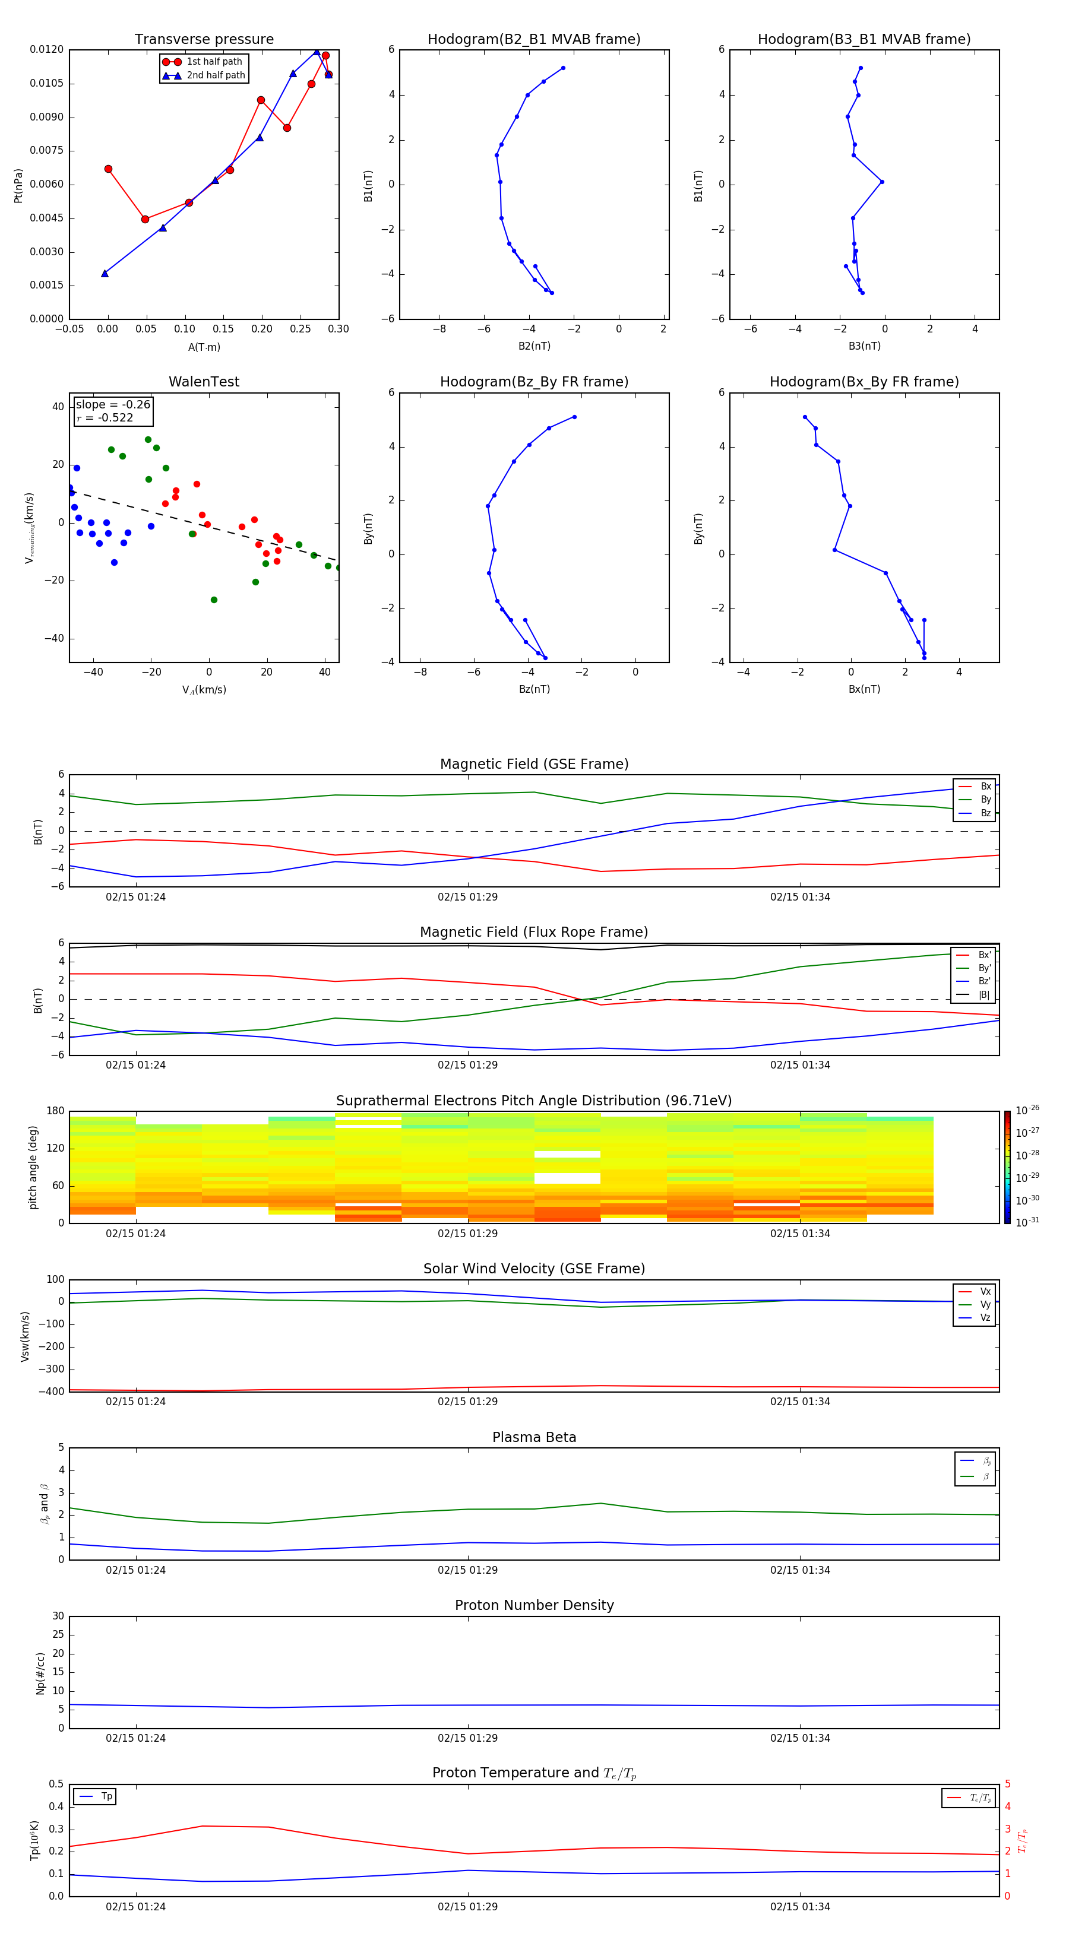Click the 'Bx' legend entry in GSE panel

975,787
